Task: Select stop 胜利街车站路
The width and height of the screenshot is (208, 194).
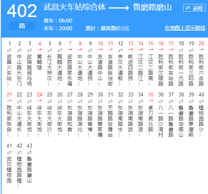Action: click(171, 70)
